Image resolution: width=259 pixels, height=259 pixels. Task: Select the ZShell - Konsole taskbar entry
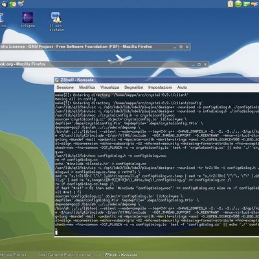(x=121, y=255)
